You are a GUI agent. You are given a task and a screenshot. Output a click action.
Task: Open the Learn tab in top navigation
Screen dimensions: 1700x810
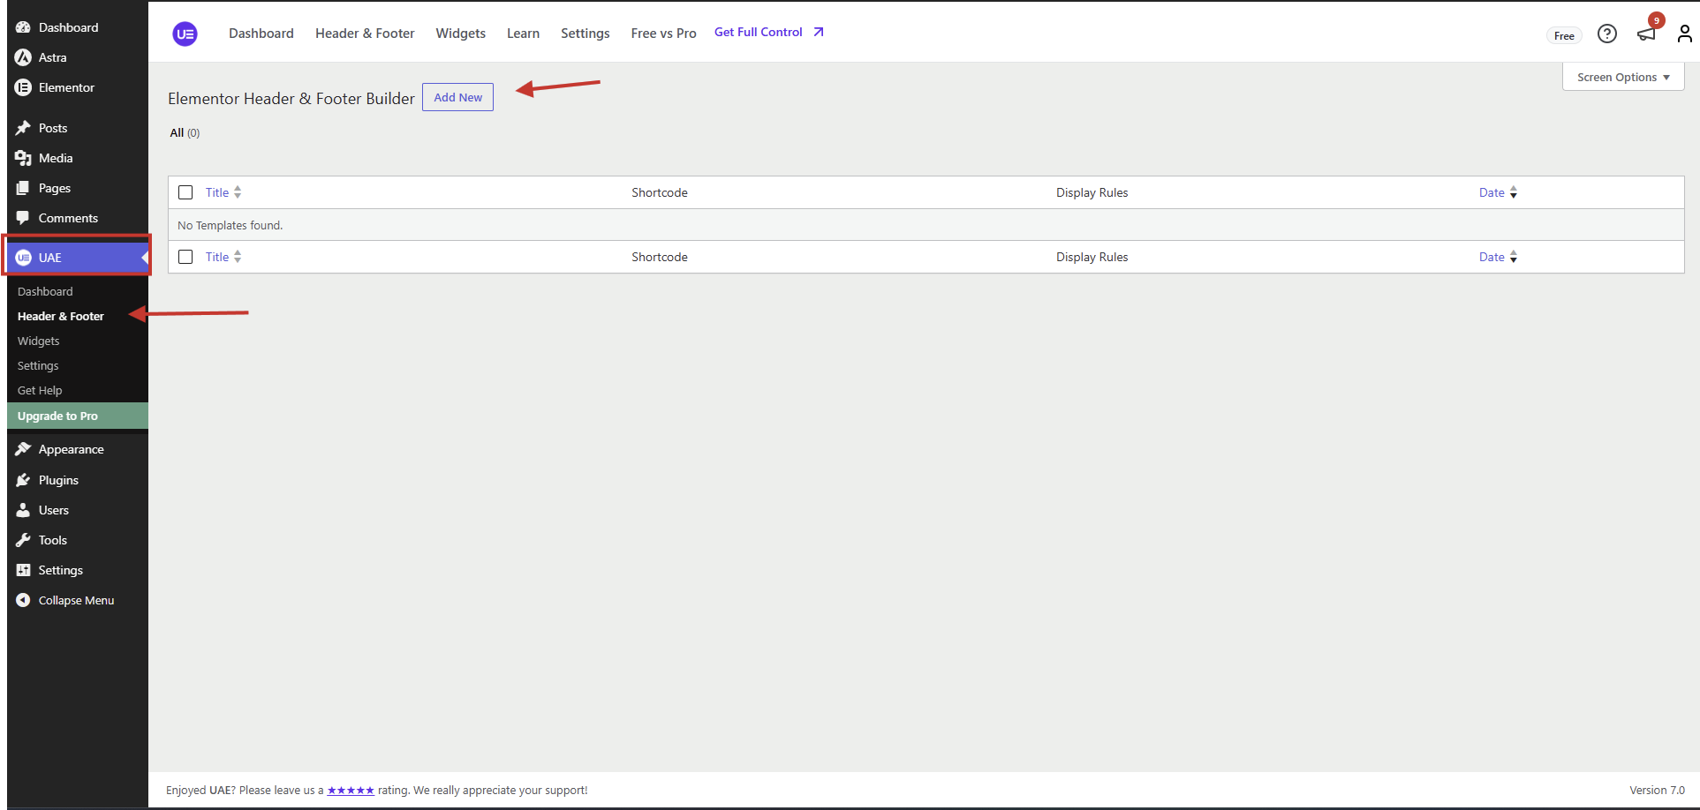[523, 34]
